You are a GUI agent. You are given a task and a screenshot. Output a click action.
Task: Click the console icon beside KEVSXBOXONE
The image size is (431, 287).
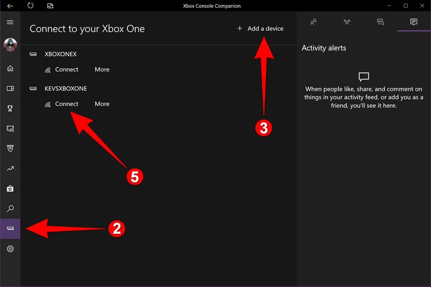click(x=33, y=88)
